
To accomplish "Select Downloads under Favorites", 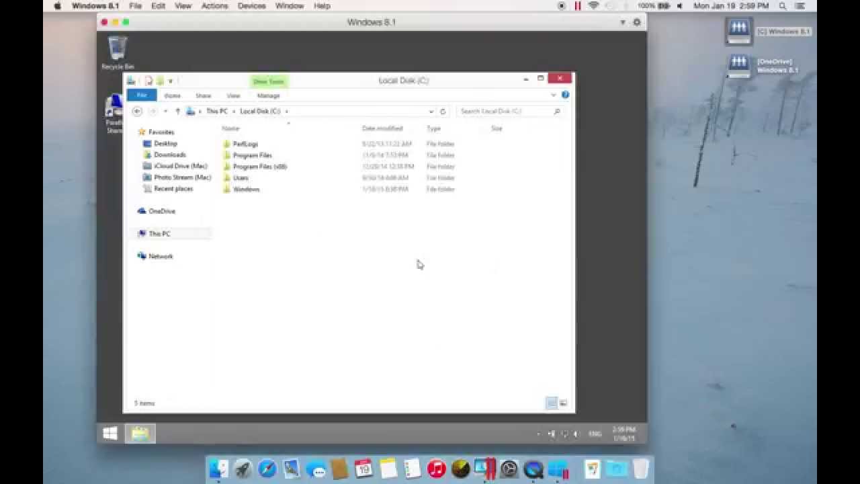I will tap(165, 155).
